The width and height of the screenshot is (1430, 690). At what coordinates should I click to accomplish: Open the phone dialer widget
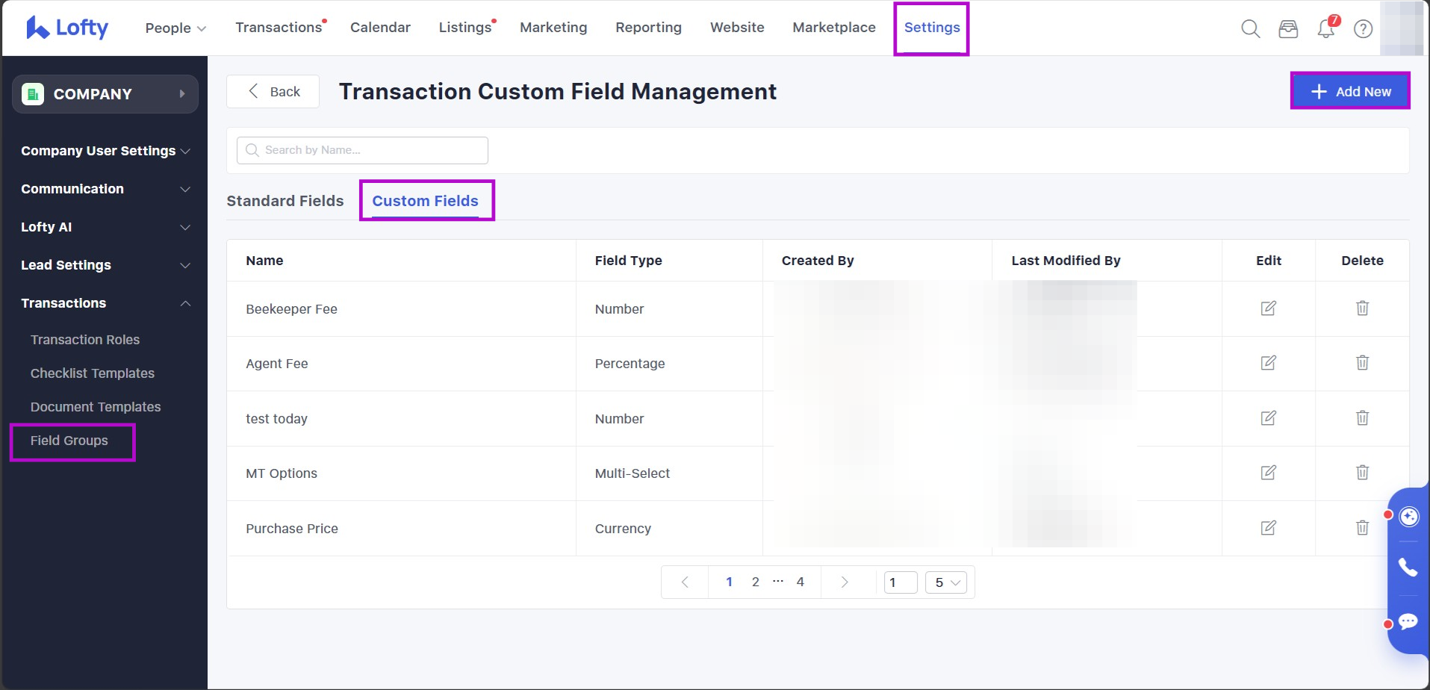[x=1408, y=568]
